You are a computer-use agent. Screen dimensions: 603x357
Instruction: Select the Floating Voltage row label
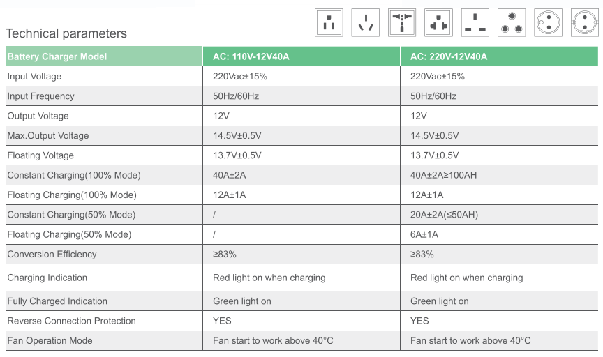click(40, 155)
